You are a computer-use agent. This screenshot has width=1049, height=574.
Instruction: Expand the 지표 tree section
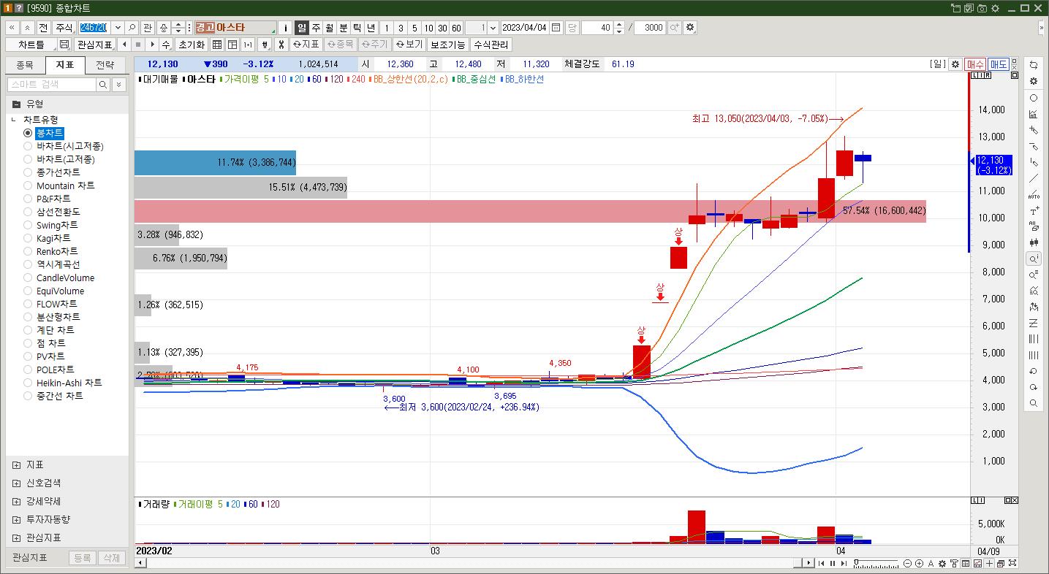pos(17,464)
